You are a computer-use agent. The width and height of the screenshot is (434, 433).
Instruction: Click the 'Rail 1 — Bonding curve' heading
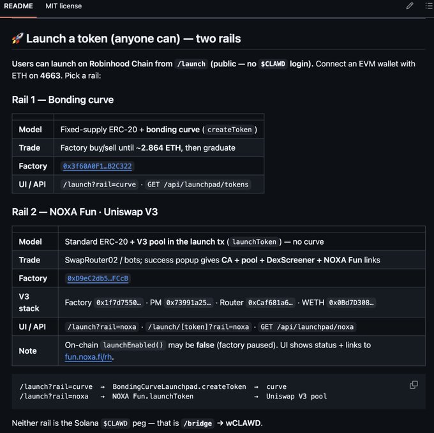click(63, 100)
